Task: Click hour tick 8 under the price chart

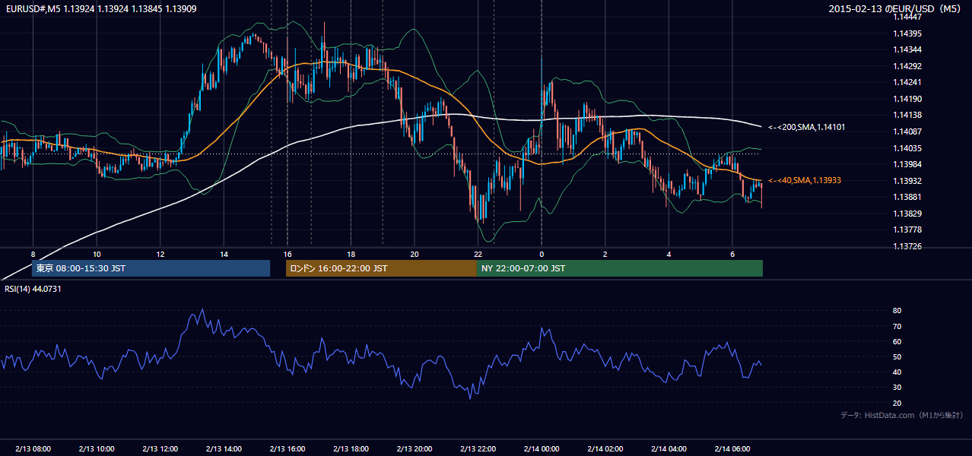Action: (x=33, y=254)
